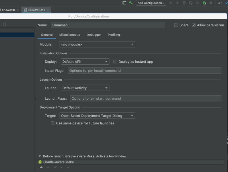Click the Git update blue arrow icon
Viewport: 228px width, 172px height.
[x=226, y=3]
